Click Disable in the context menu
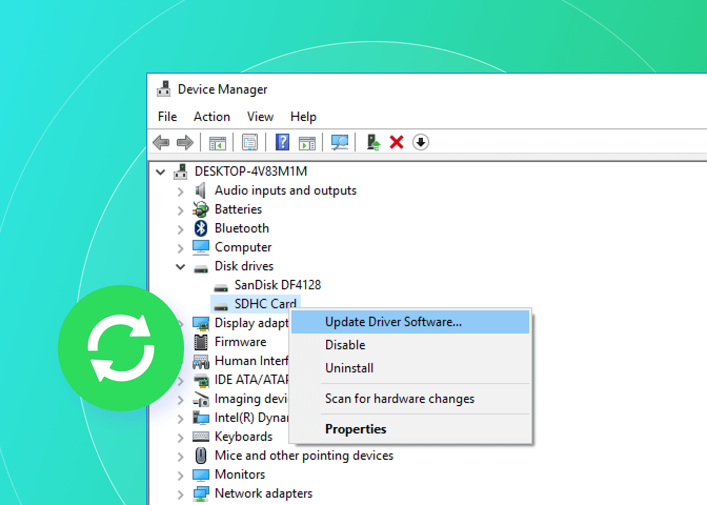The height and width of the screenshot is (505, 707). pyautogui.click(x=345, y=345)
